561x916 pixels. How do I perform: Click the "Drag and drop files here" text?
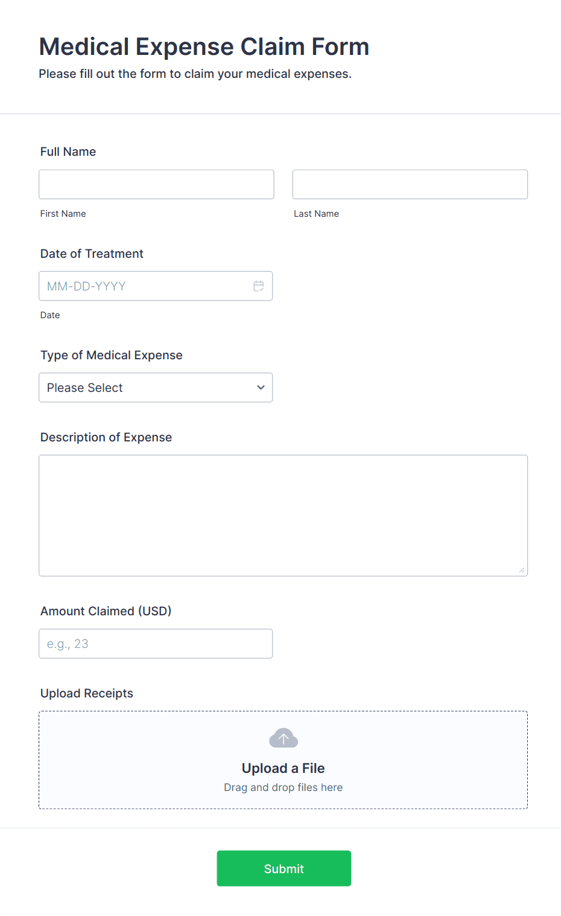click(x=283, y=787)
